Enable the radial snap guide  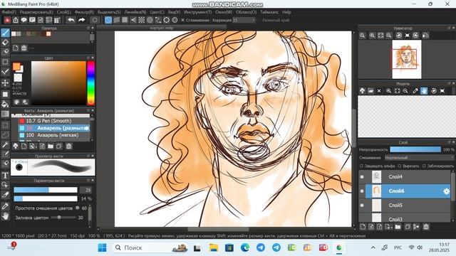(141, 20)
